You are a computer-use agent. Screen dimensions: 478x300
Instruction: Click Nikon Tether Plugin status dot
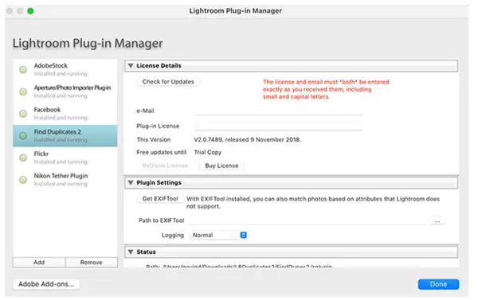[23, 180]
